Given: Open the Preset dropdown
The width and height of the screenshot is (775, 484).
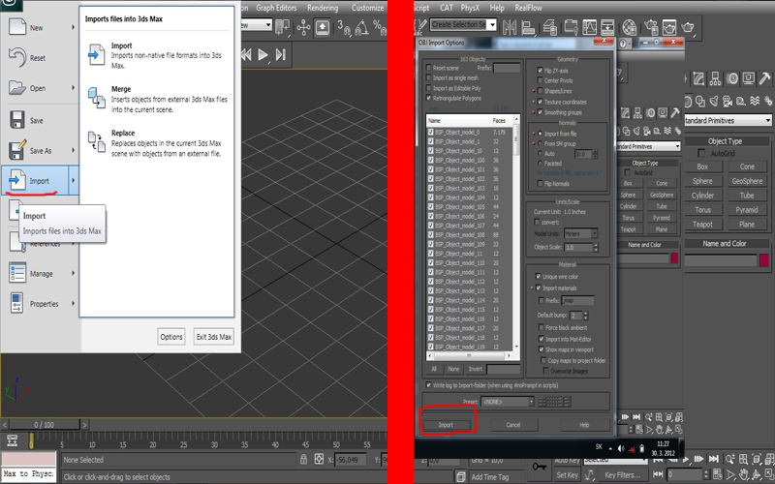Looking at the screenshot, I should click(x=531, y=402).
